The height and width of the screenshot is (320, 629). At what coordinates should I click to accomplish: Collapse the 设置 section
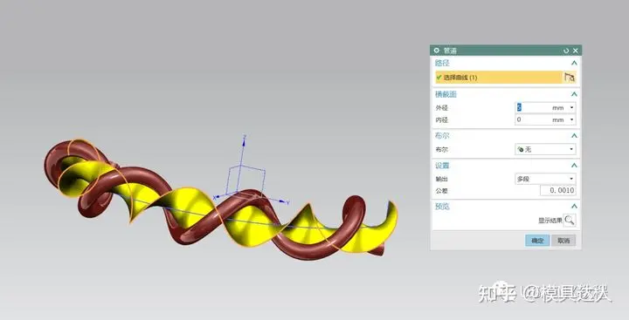click(x=574, y=166)
